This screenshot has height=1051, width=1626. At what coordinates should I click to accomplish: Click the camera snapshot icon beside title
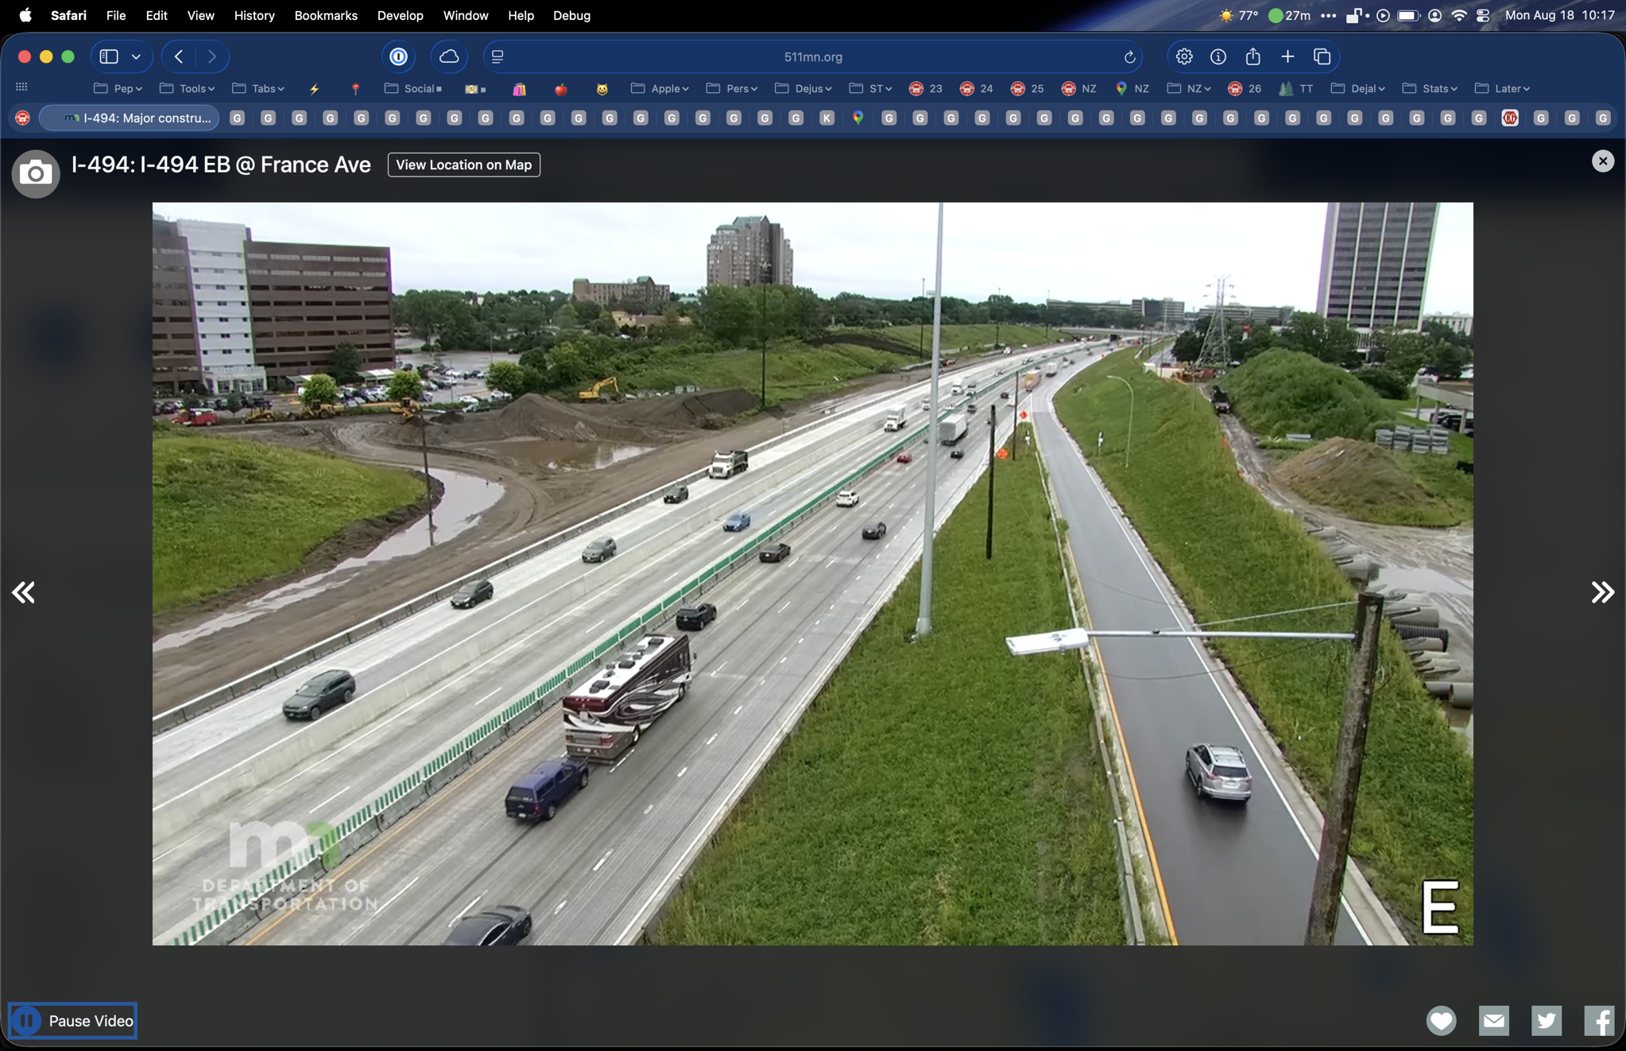pos(36,173)
